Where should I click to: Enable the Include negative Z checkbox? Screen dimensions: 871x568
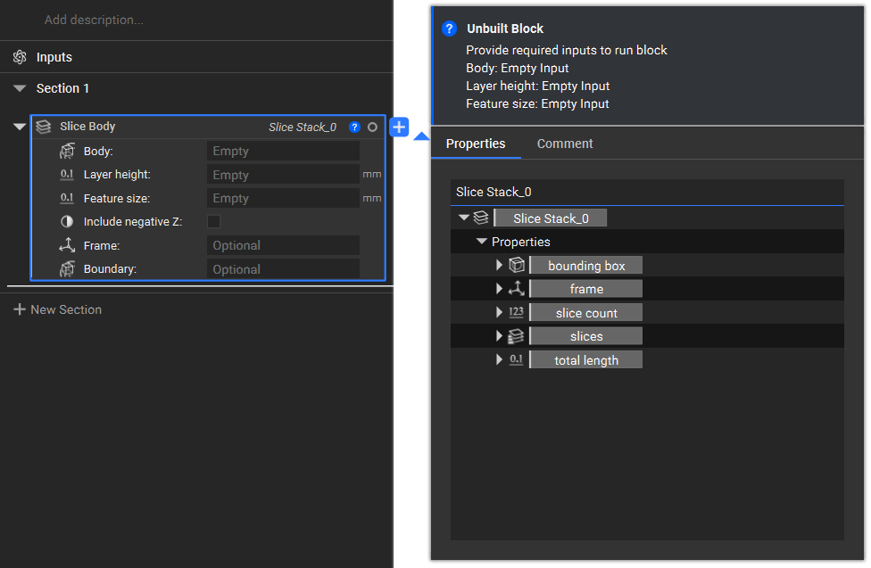[214, 221]
